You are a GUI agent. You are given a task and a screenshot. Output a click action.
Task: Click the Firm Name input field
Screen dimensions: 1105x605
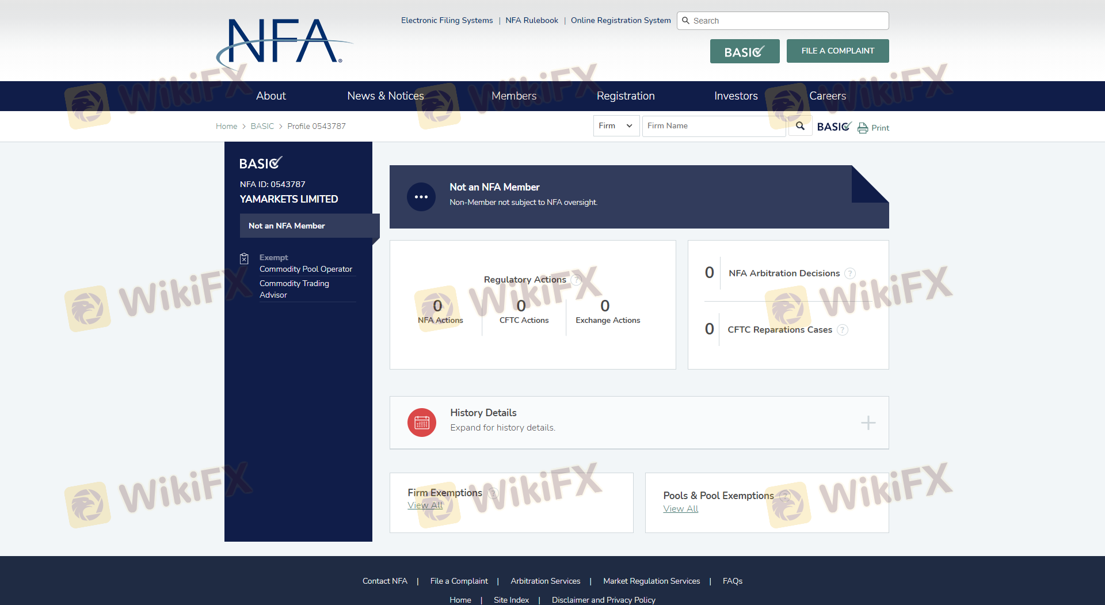pos(712,126)
